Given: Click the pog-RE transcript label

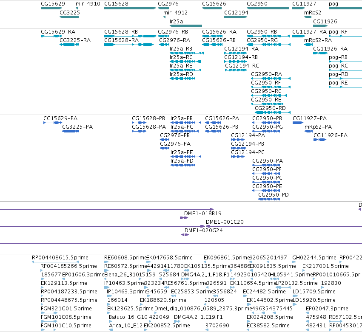Looking at the screenshot, I should coord(338,82).
